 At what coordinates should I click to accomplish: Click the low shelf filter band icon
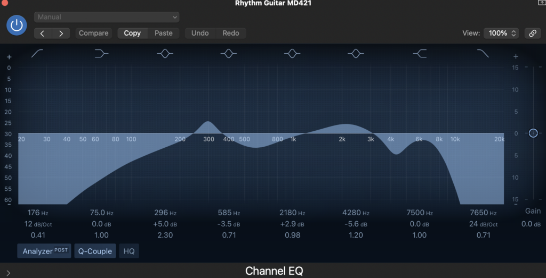click(101, 53)
